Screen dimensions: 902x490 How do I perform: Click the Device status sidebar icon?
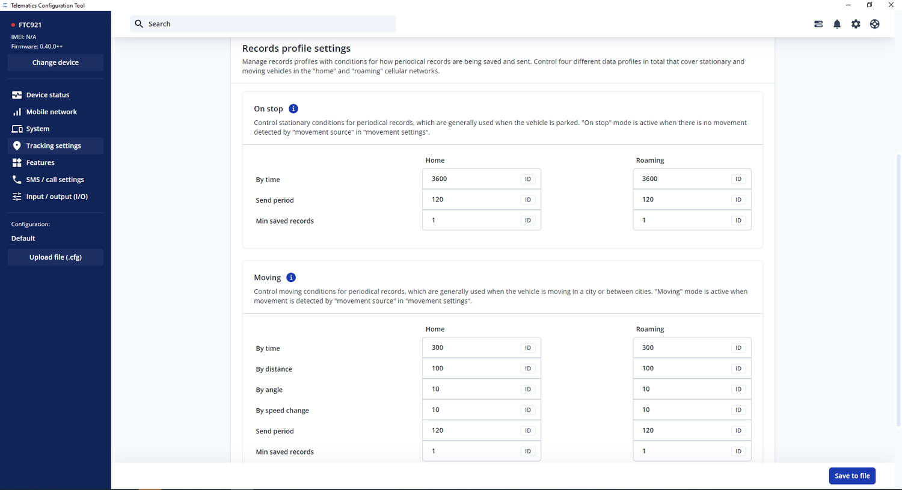tap(17, 95)
